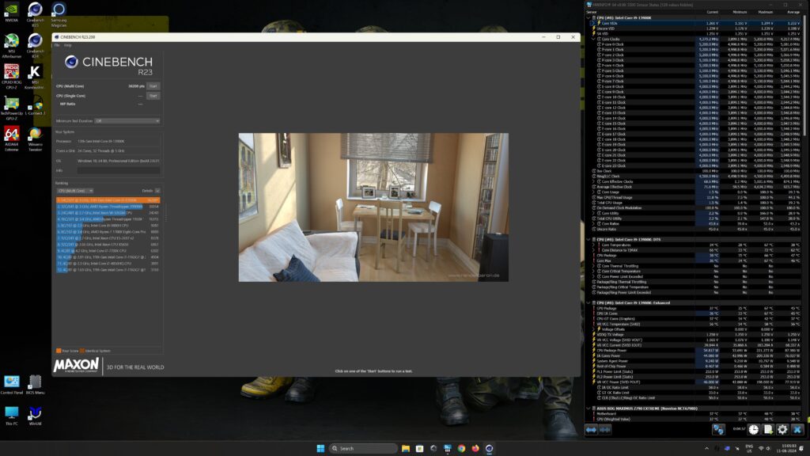Image resolution: width=810 pixels, height=456 pixels.
Task: Select top orange ranking row Core i9-13900K
Action: 108,200
